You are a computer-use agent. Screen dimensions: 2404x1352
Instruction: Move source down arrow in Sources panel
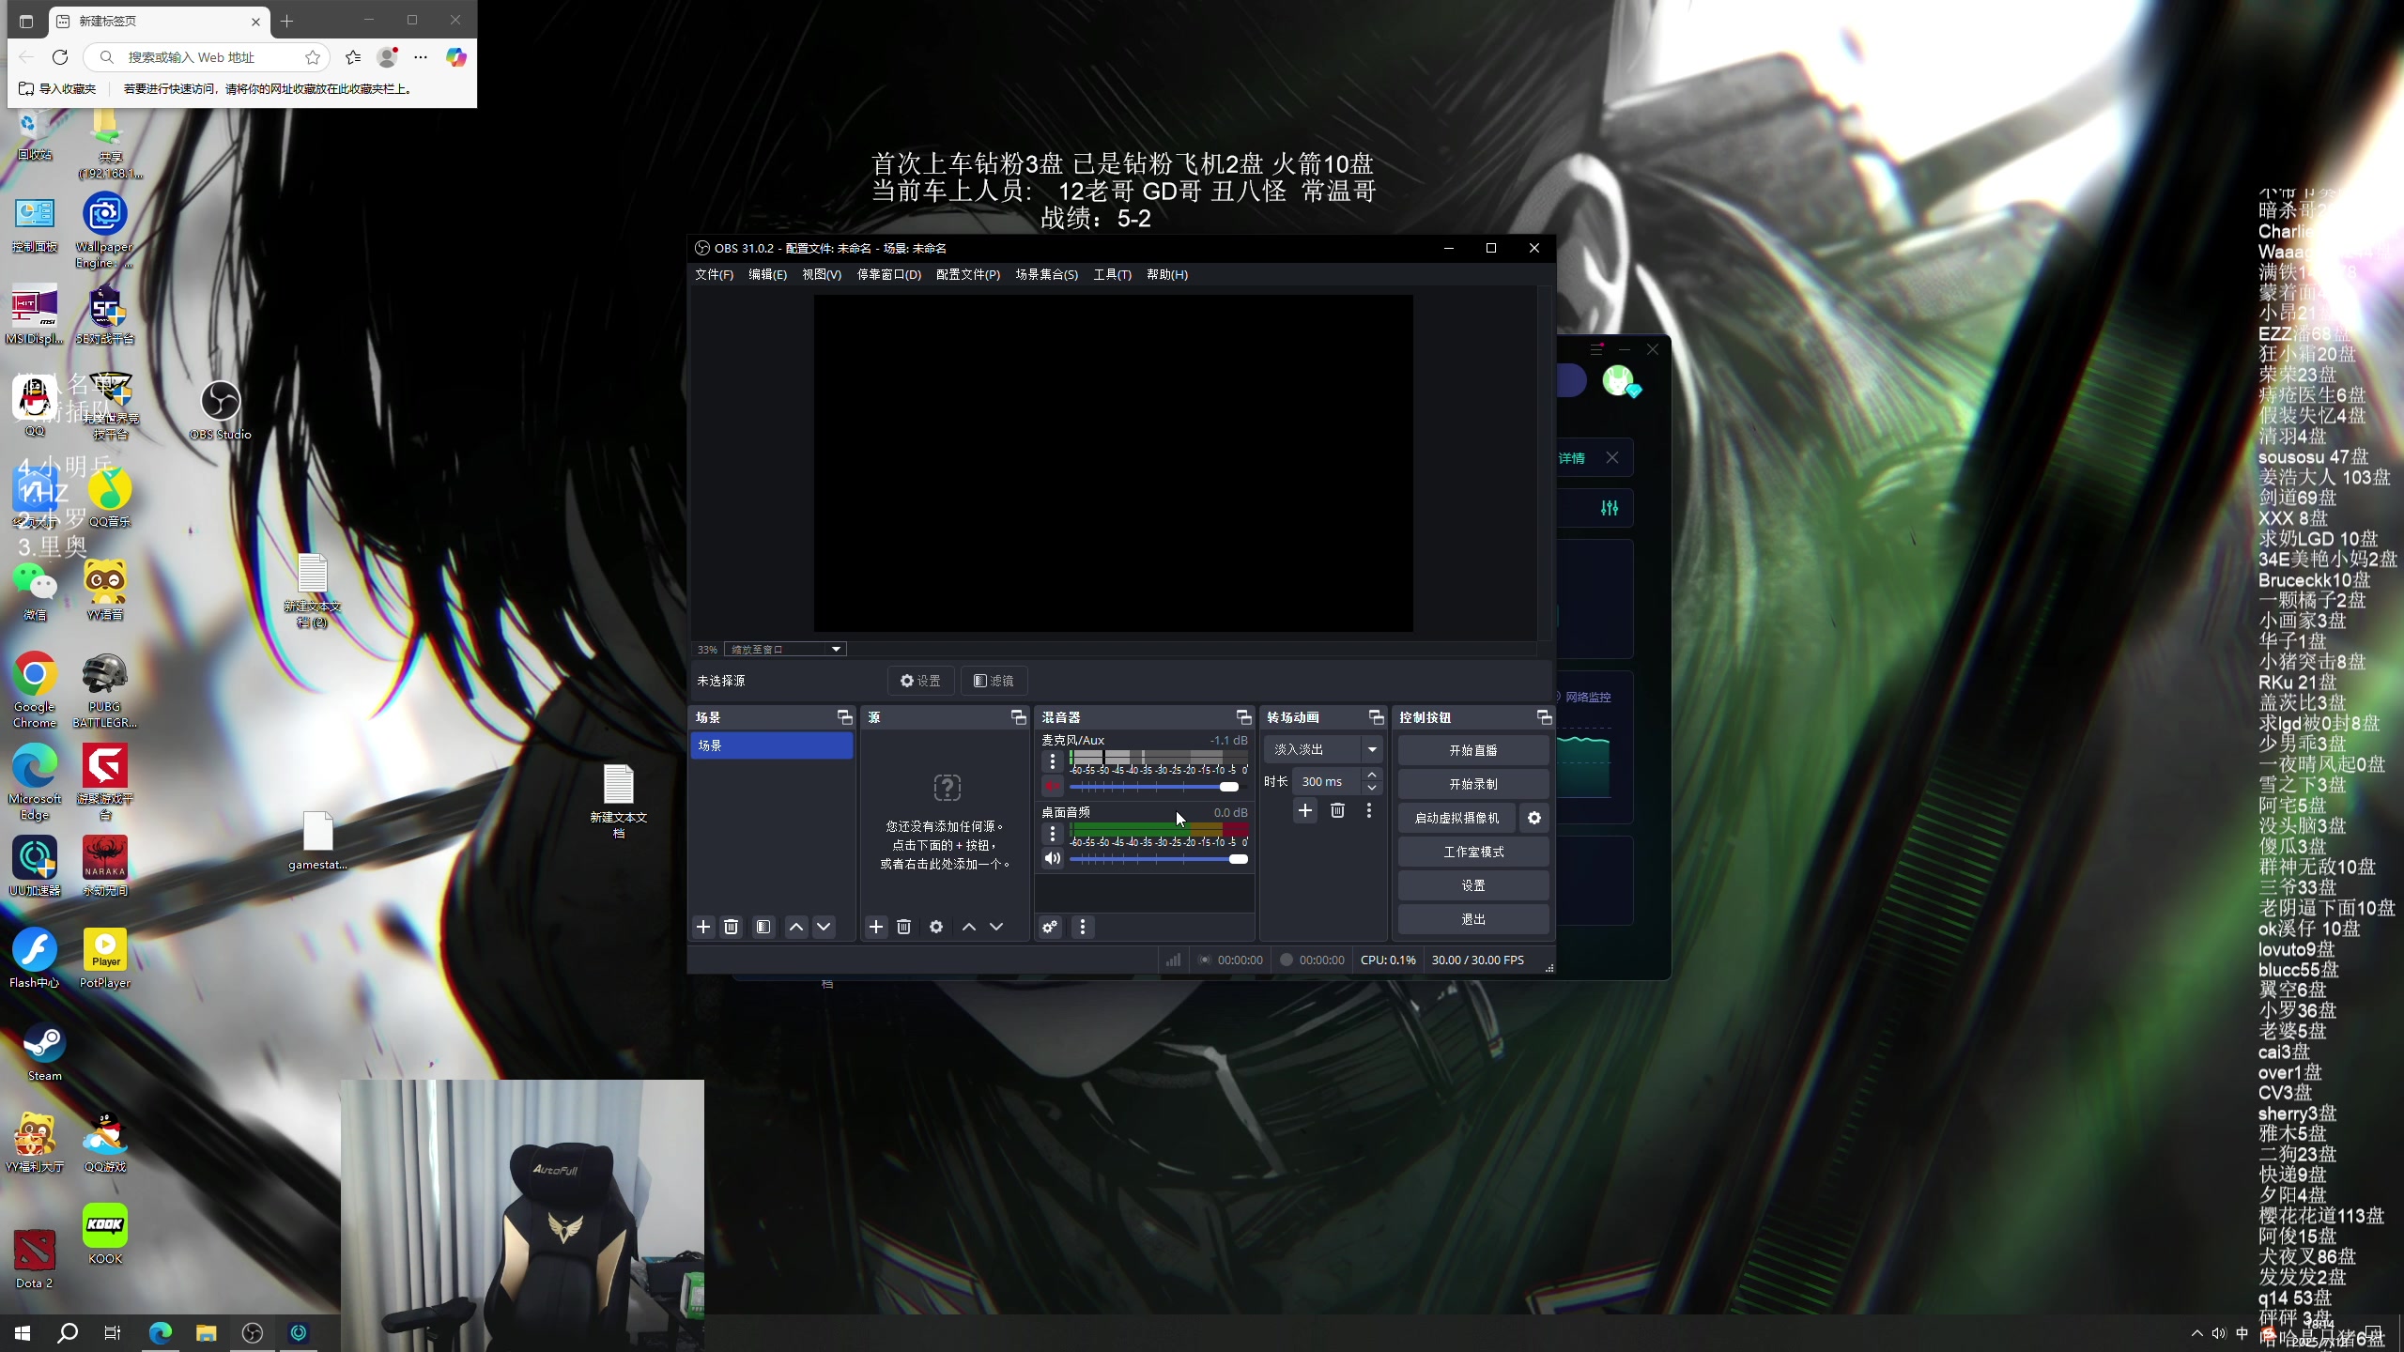pyautogui.click(x=996, y=927)
